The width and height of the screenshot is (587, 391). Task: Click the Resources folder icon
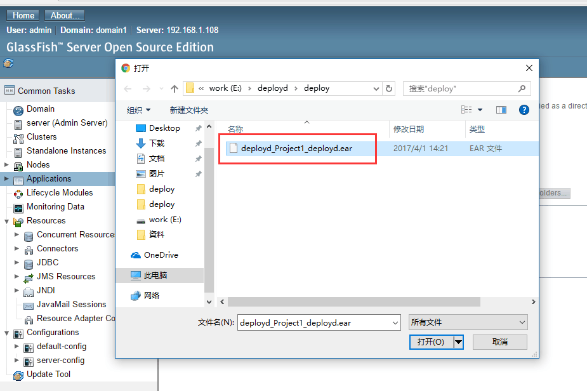(18, 222)
